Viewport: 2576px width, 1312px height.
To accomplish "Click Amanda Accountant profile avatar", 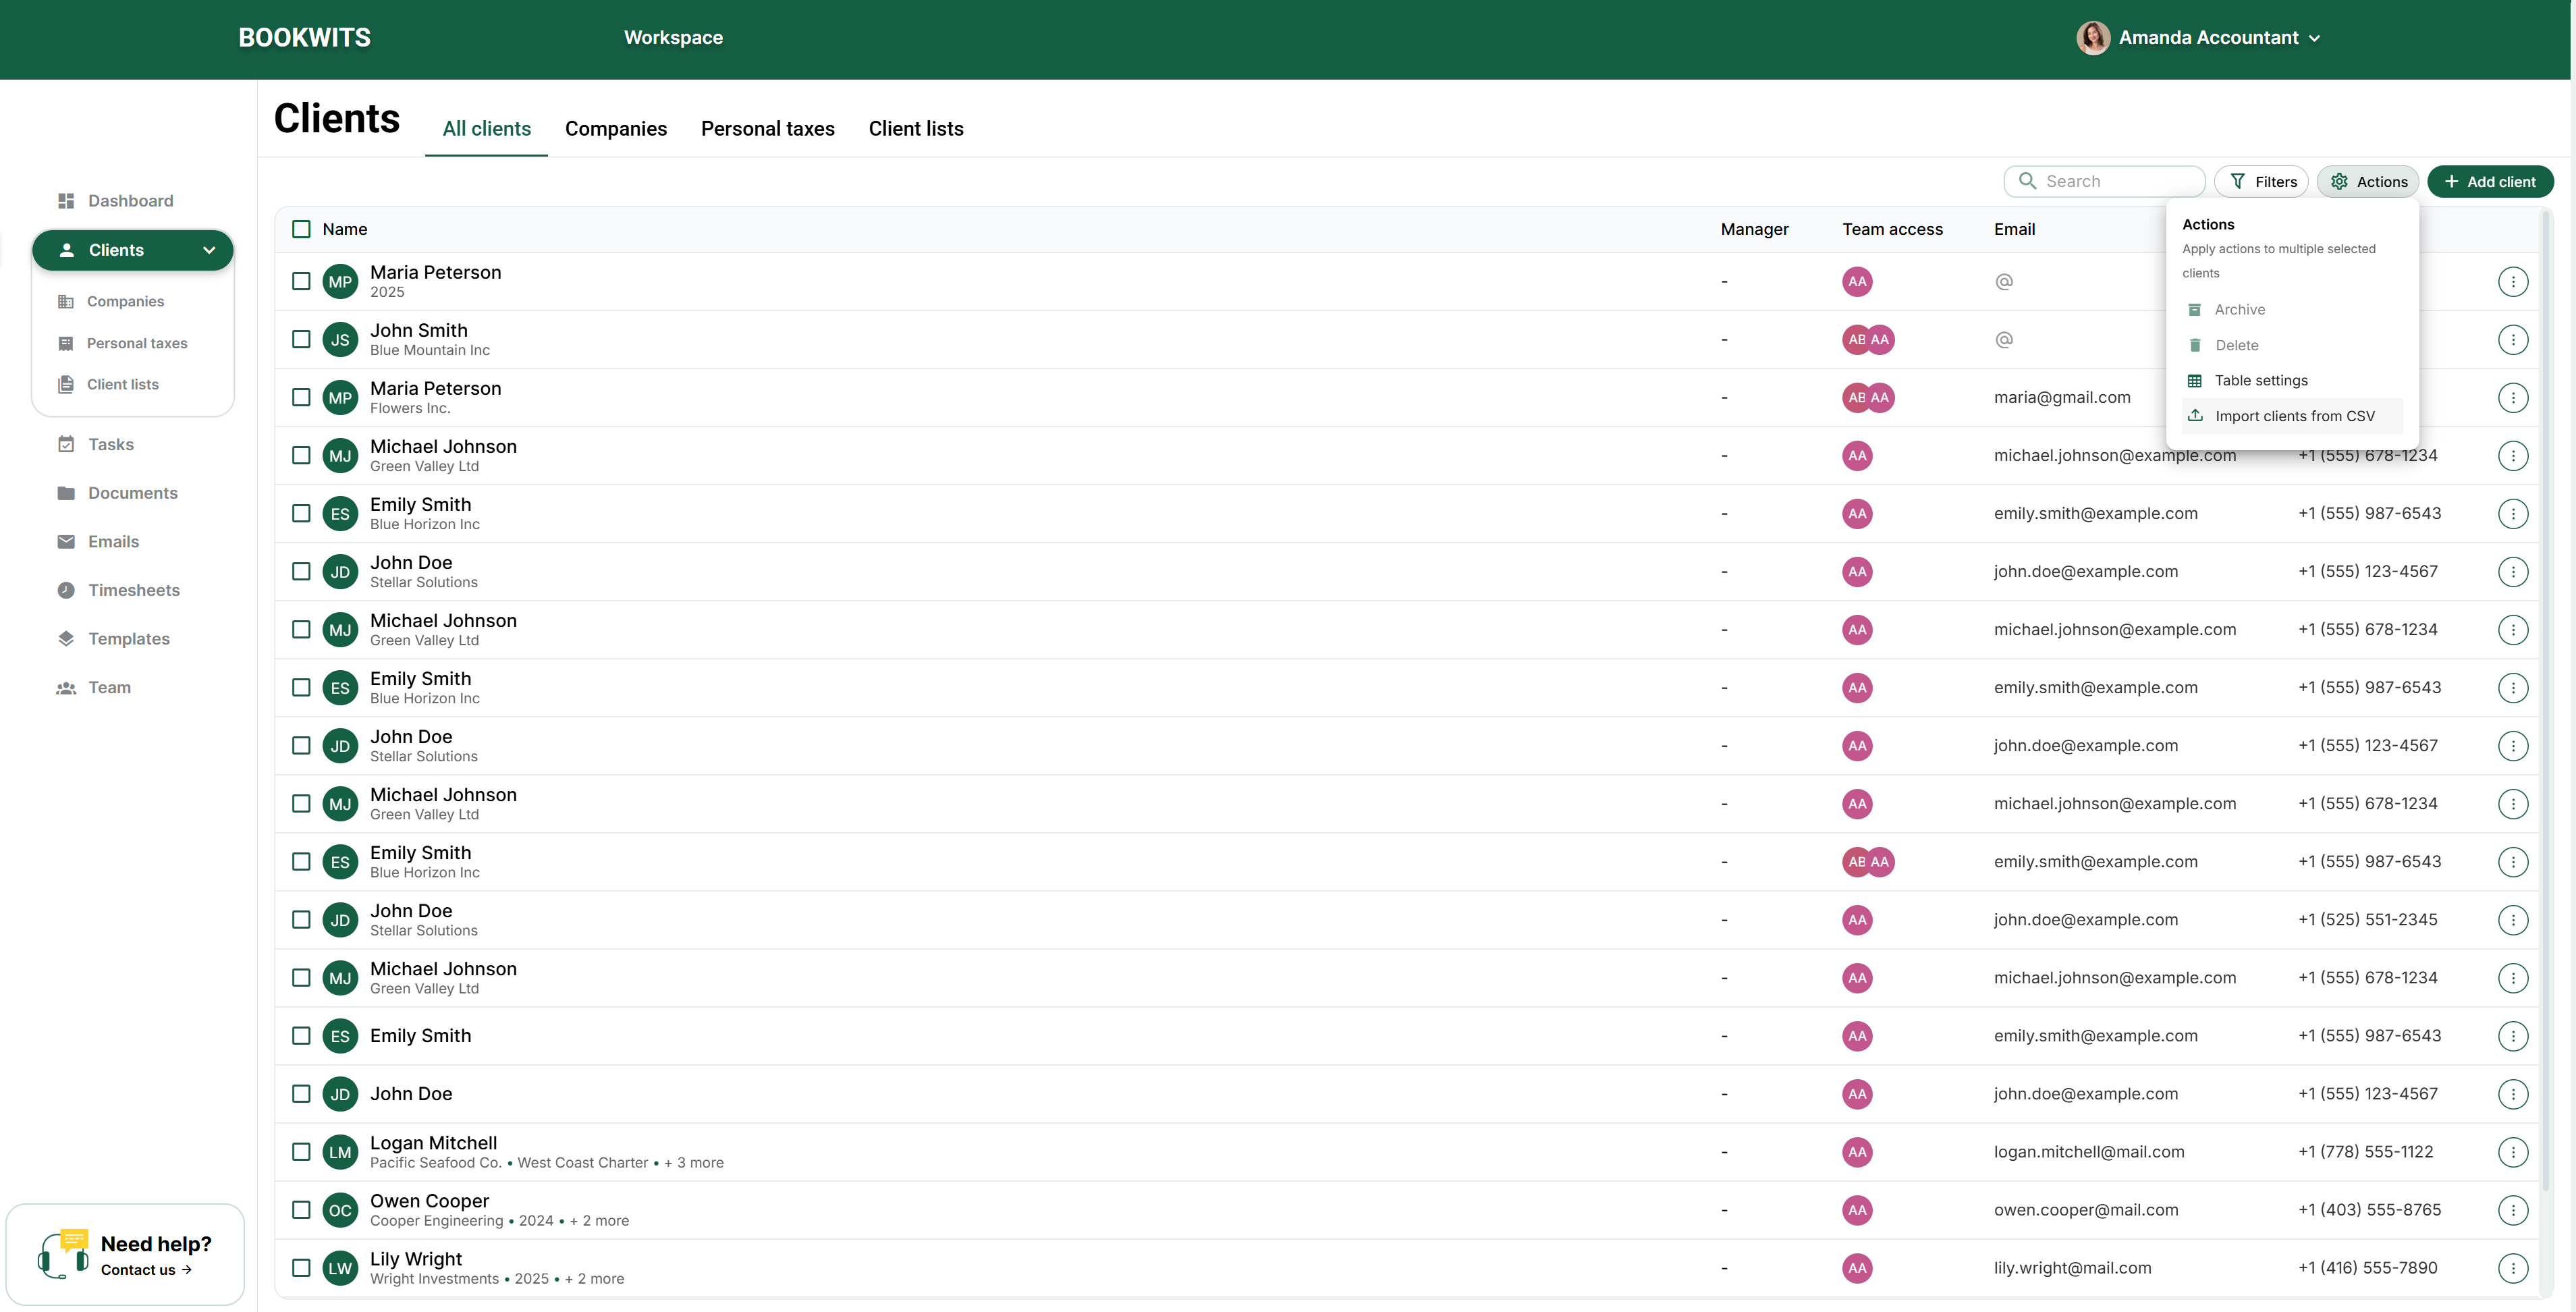I will click(x=2092, y=38).
